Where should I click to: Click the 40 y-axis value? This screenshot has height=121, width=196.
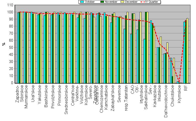pos(11,55)
